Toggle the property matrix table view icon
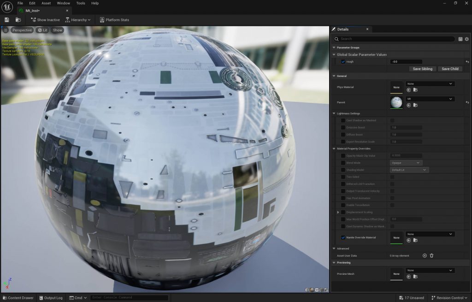This screenshot has width=472, height=302. tap(460, 39)
